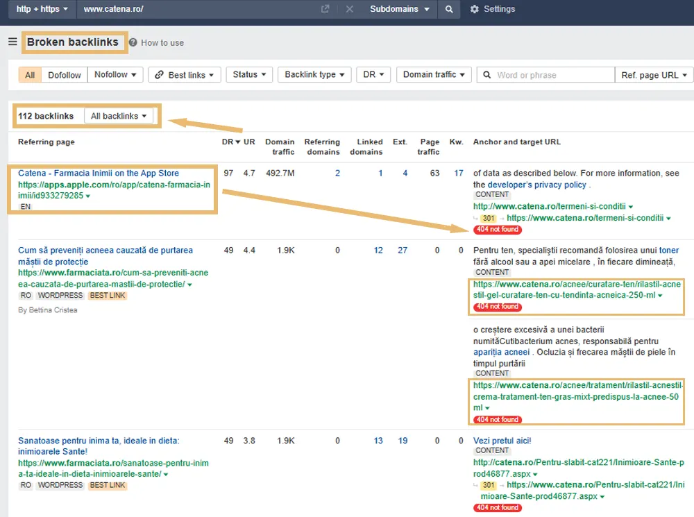
Task: Click the How to use help icon
Action: pos(133,42)
